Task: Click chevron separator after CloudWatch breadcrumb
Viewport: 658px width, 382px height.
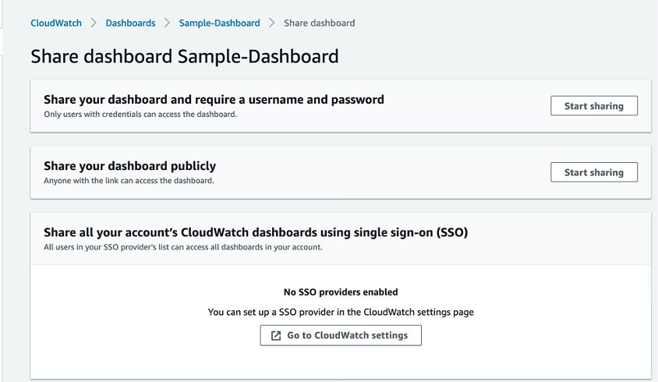Action: click(94, 23)
